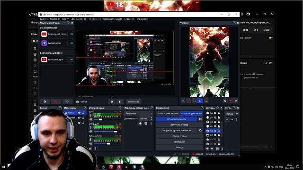Open virtual camera settings gear
This screenshot has height=170, width=303.
(x=200, y=130)
